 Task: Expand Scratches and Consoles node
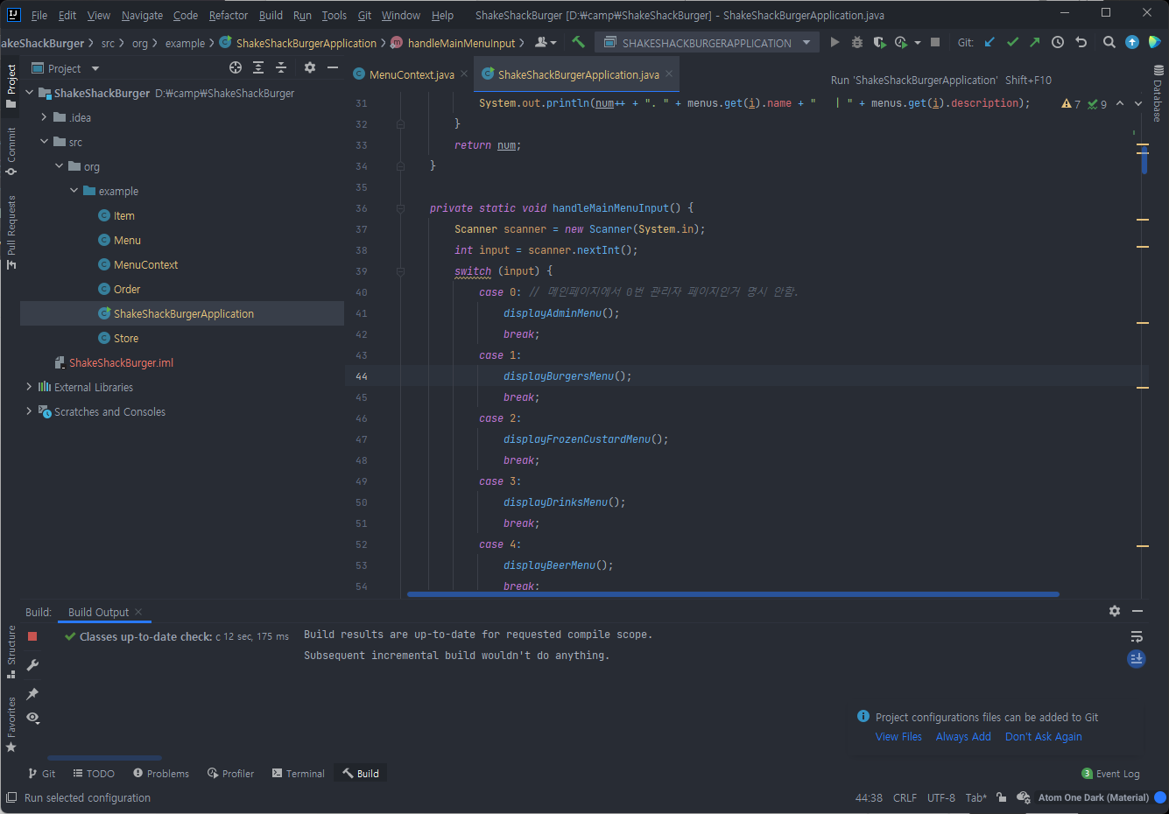(29, 411)
